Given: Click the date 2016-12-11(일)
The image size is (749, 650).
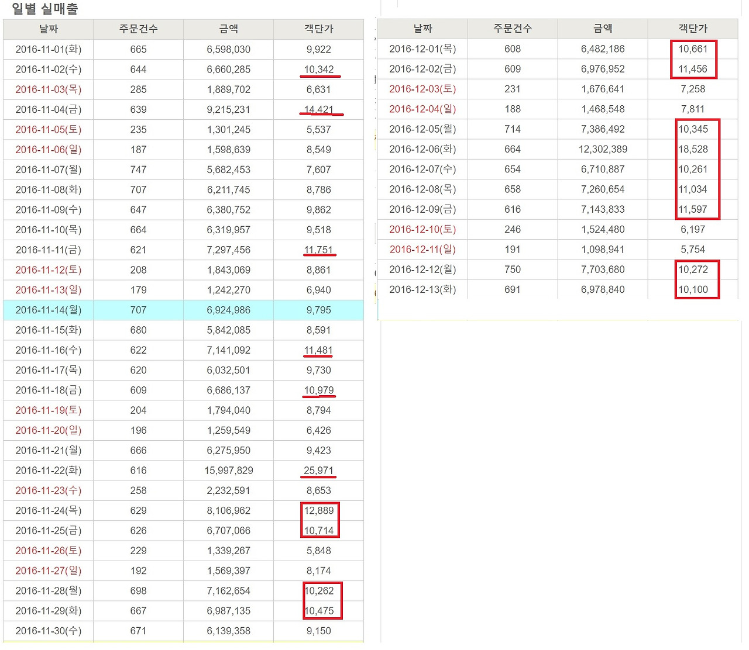Looking at the screenshot, I should coord(422,250).
